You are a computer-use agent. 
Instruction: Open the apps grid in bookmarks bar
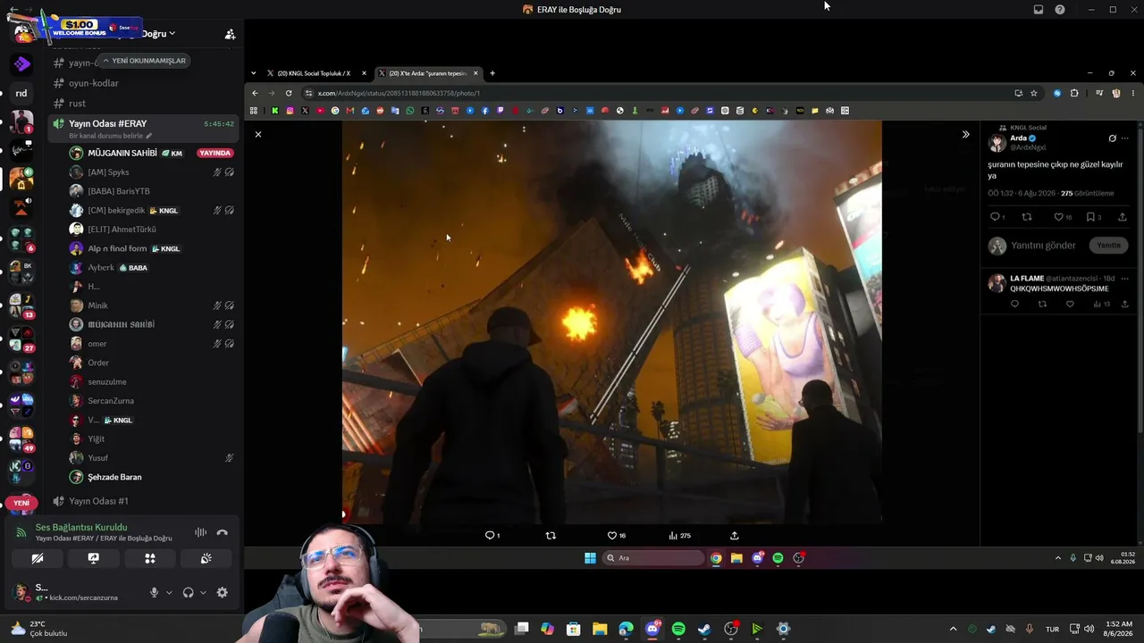[254, 111]
